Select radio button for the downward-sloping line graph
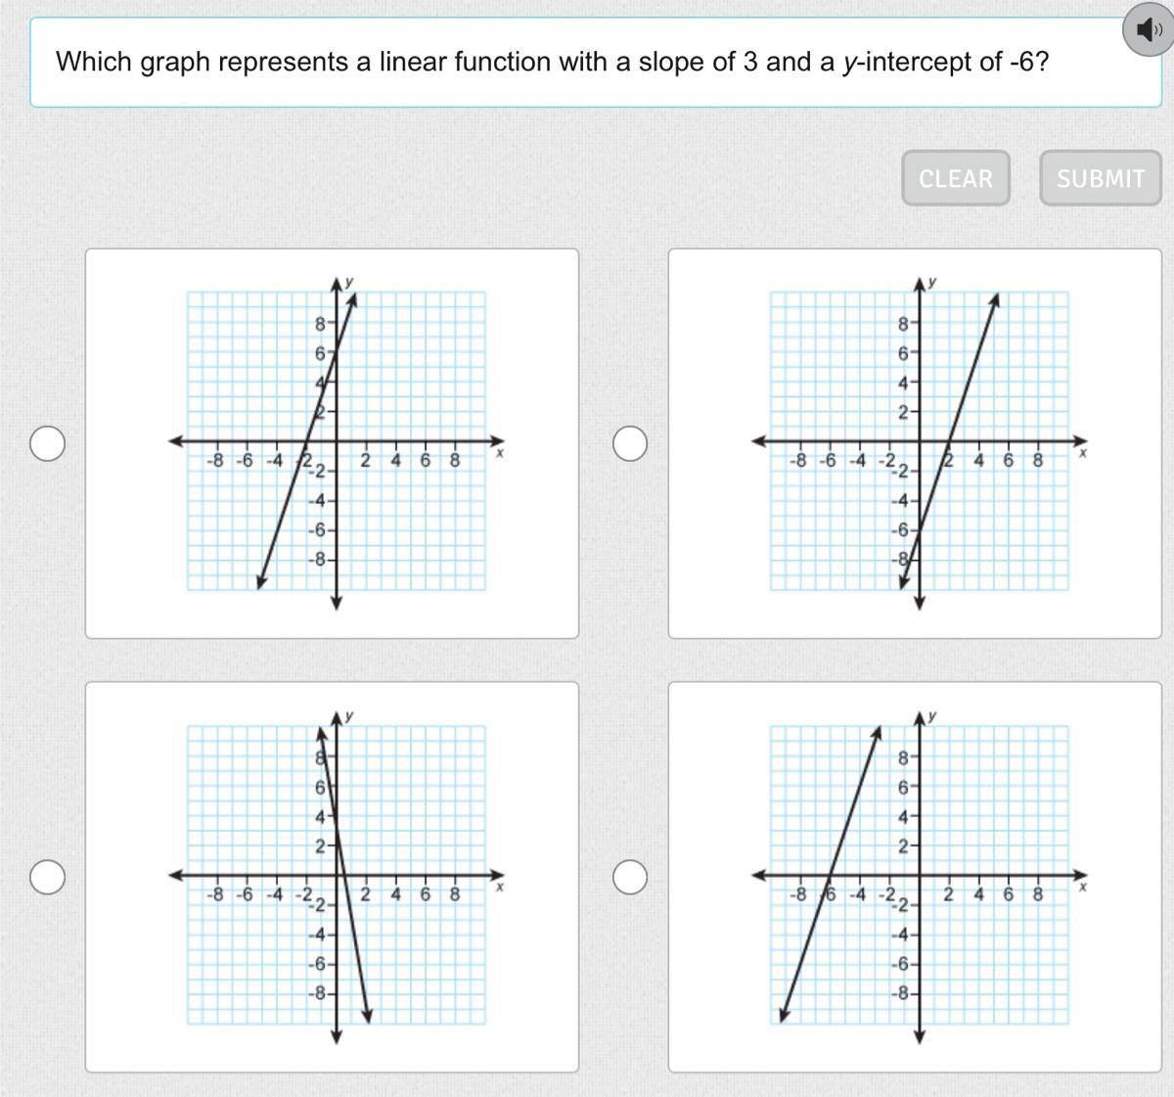1174x1097 pixels. coord(47,877)
